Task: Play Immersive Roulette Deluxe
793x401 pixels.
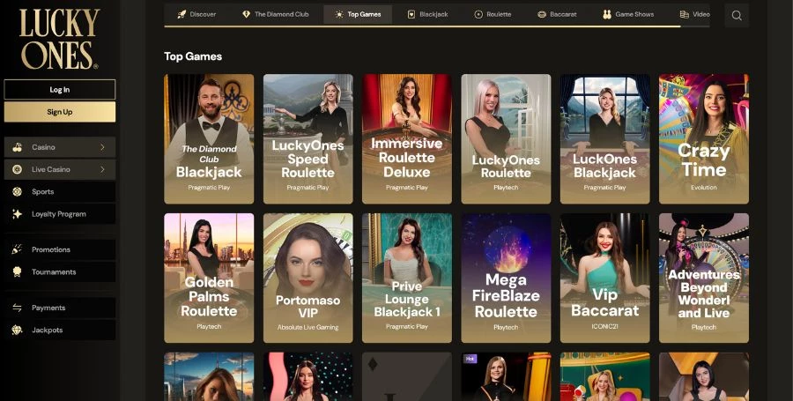Action: tap(406, 139)
